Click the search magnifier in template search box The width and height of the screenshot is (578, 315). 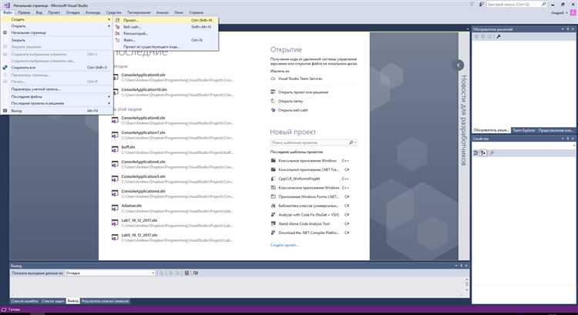(351, 142)
